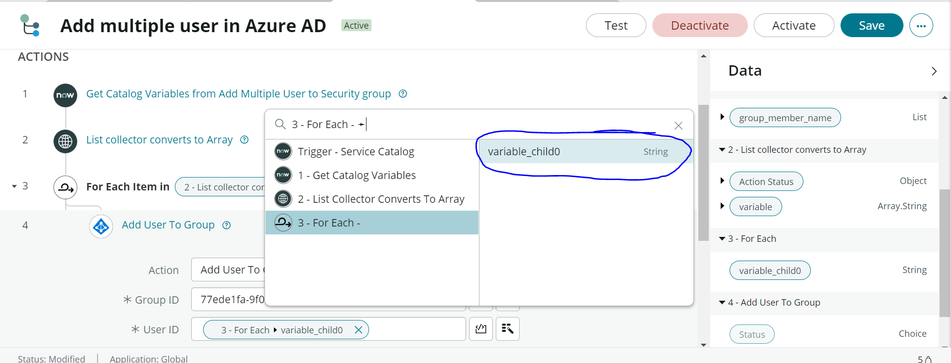Select Trigger - Service Catalog in picker
The width and height of the screenshot is (951, 363).
(372, 151)
